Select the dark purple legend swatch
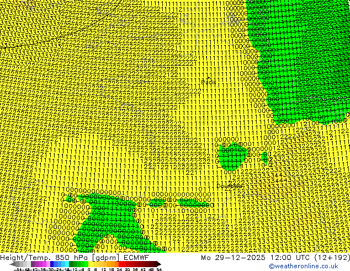 (33, 264)
